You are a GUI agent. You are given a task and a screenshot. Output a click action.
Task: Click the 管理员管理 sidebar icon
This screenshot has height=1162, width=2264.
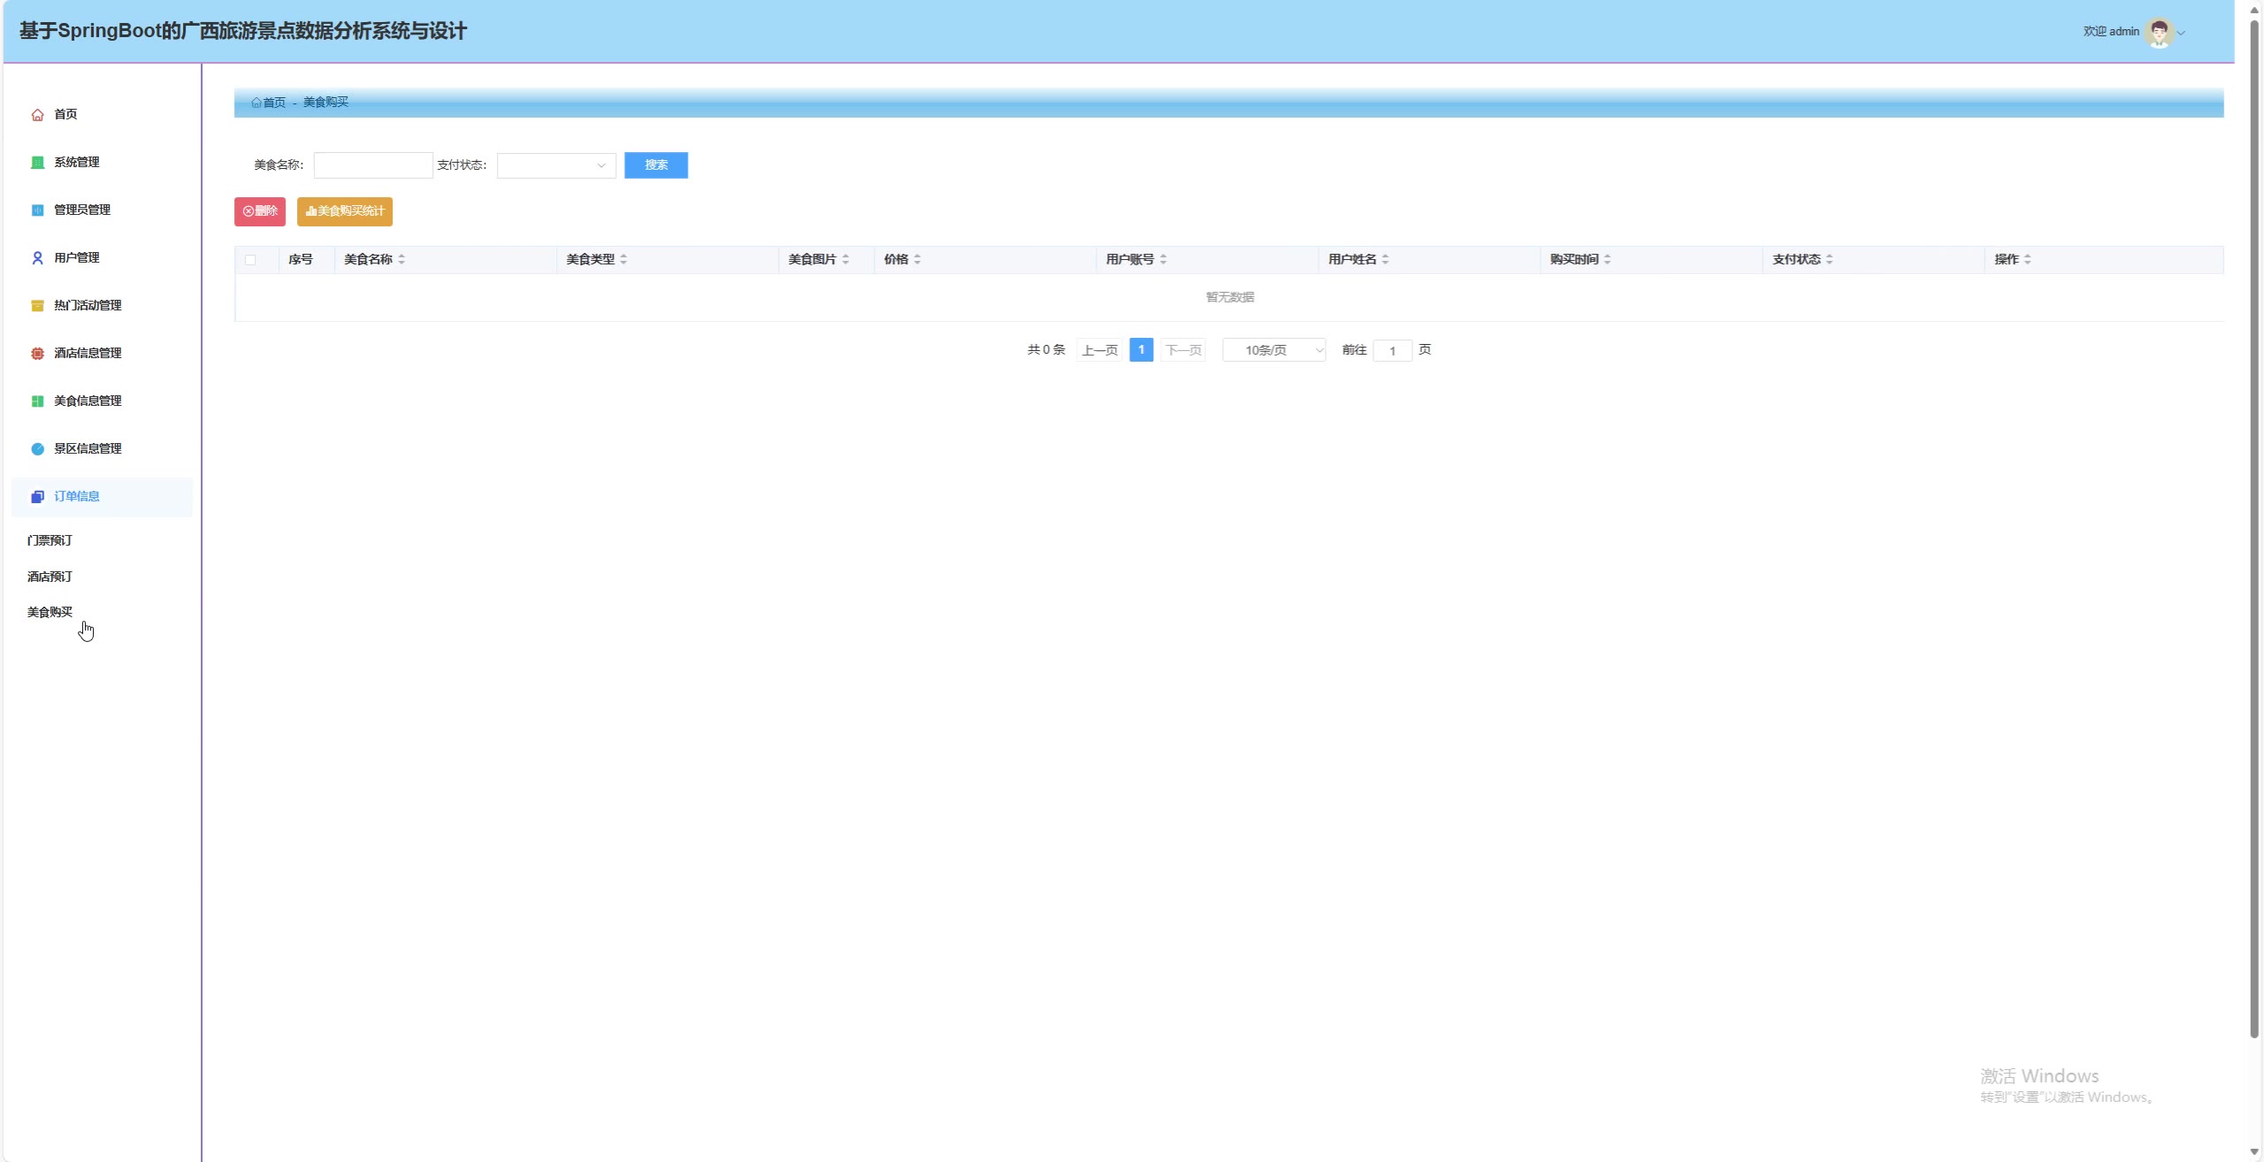tap(37, 210)
